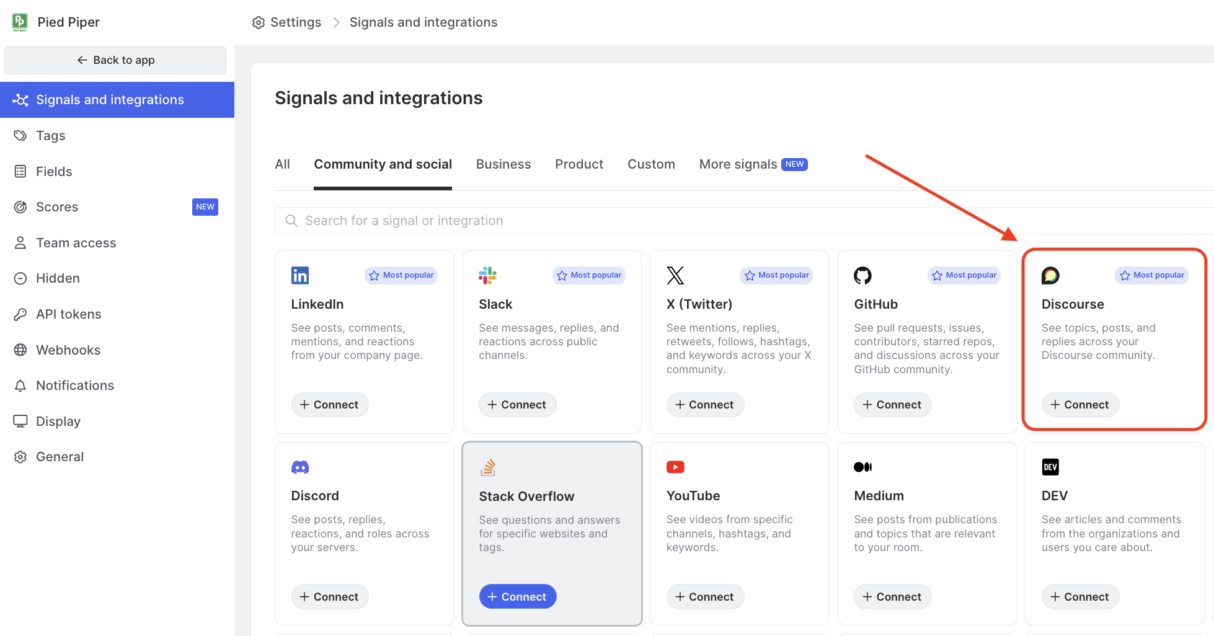Click the X (Twitter) logo icon
The image size is (1214, 636).
pos(675,275)
